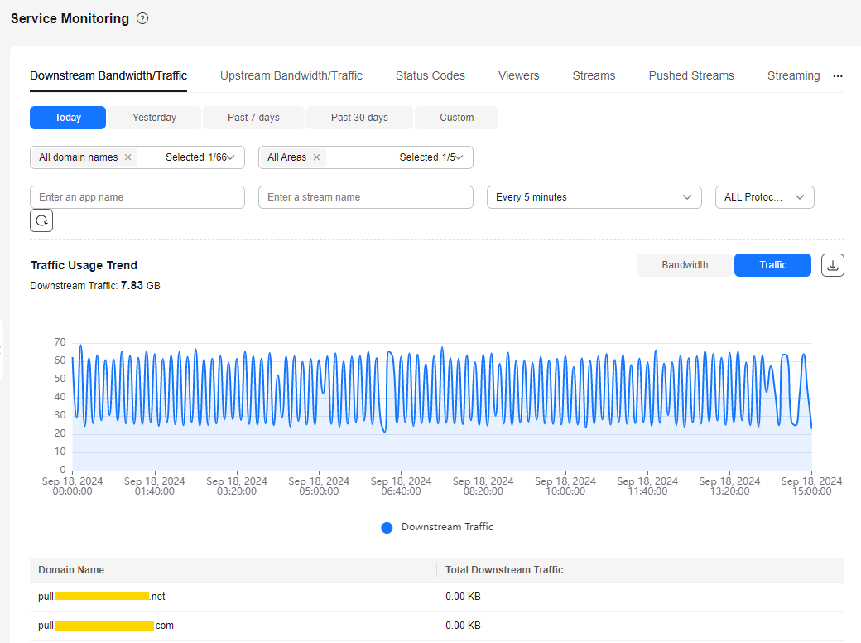Viewport: 861px width, 643px height.
Task: Click the Total Downstream Traffic column header
Action: click(x=504, y=570)
